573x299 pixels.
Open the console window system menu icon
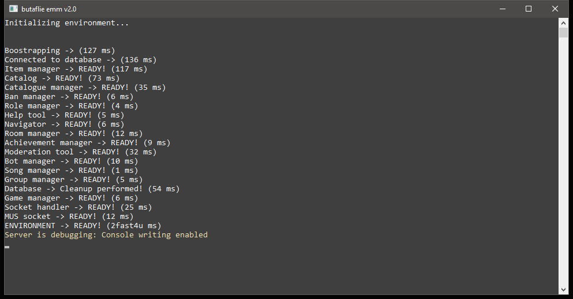point(13,9)
